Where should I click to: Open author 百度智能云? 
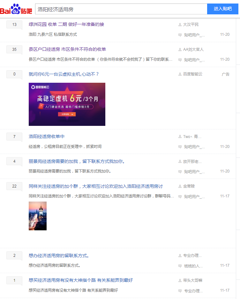click(x=192, y=74)
